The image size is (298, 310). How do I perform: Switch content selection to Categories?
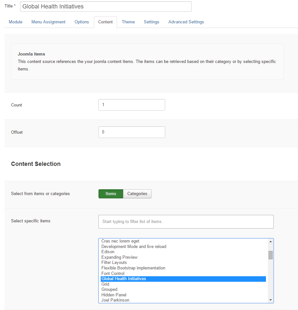click(137, 194)
